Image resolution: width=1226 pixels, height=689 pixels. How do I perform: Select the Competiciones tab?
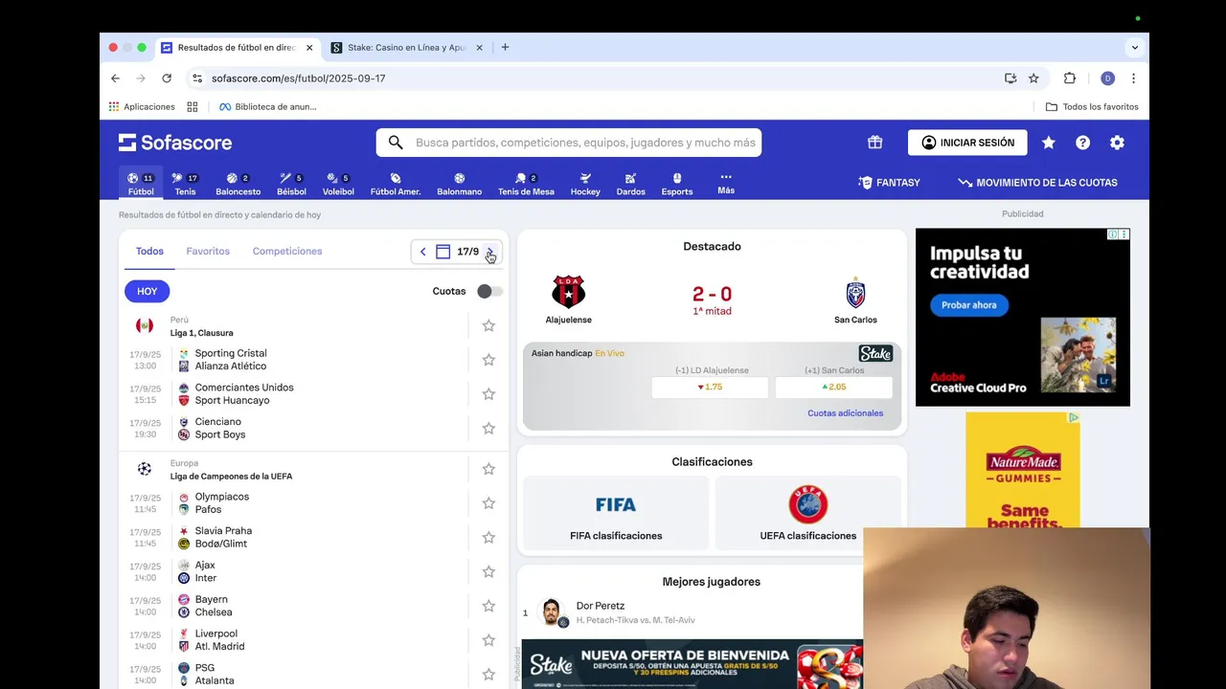[x=287, y=251]
